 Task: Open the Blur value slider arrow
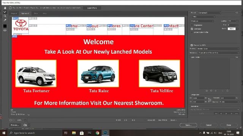(237, 25)
